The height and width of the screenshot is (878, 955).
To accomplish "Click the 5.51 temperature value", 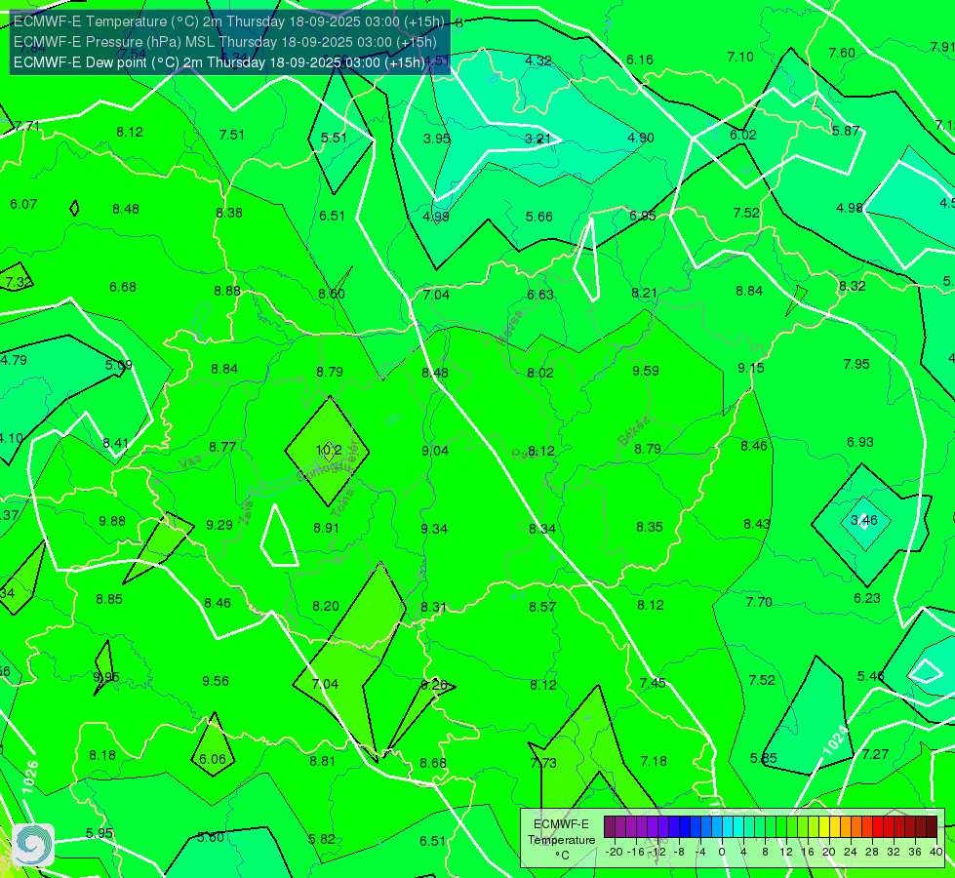I will tap(334, 138).
